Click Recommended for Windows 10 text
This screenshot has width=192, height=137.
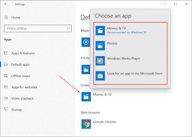tap(127, 32)
